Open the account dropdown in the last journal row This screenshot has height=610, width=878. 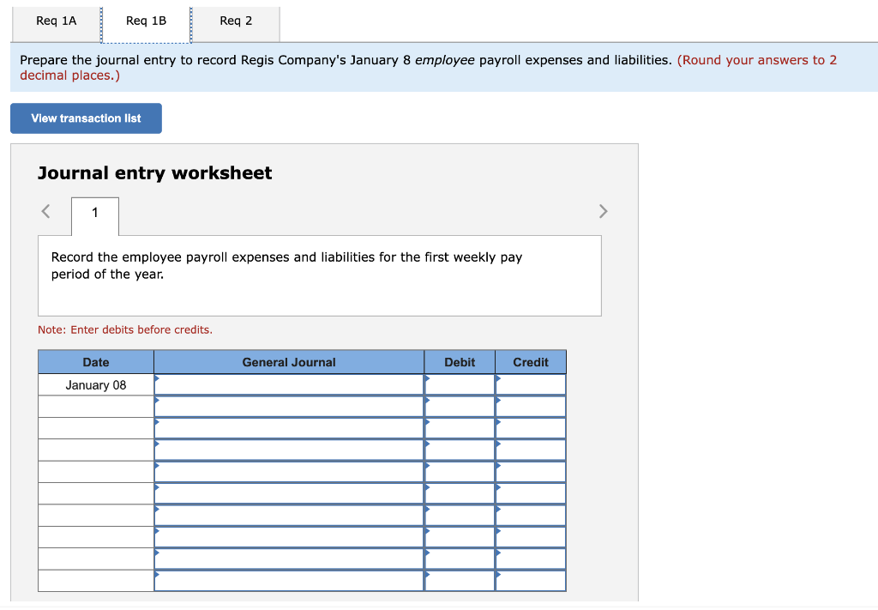pyautogui.click(x=157, y=573)
